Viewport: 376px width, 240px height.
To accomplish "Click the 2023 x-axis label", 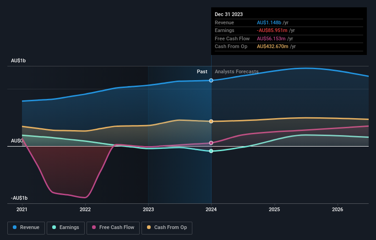I will coord(148,210).
